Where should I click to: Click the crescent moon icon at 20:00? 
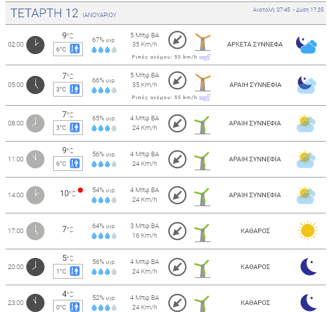(x=309, y=266)
